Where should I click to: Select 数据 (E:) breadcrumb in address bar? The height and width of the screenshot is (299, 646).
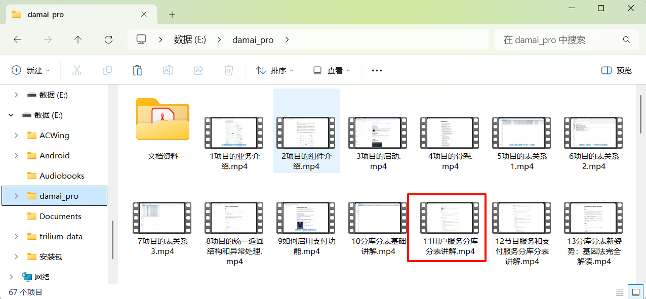pyautogui.click(x=190, y=39)
